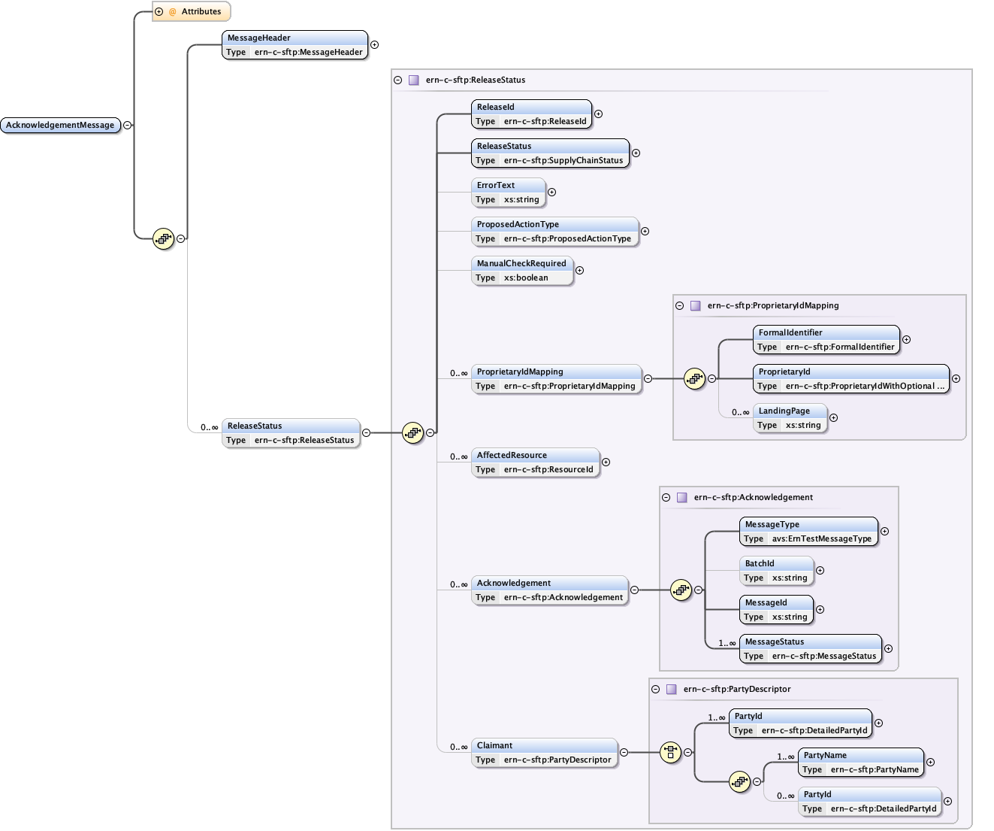Collapse the ProprietaryIdMapping sequence minus toggle
994x831 pixels.
(712, 379)
